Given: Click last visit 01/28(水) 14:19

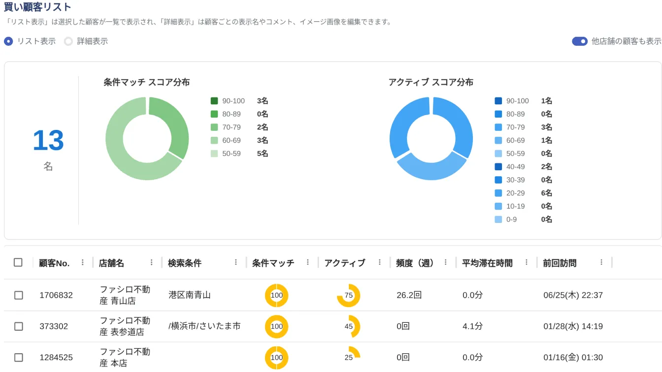Looking at the screenshot, I should click(x=573, y=326).
